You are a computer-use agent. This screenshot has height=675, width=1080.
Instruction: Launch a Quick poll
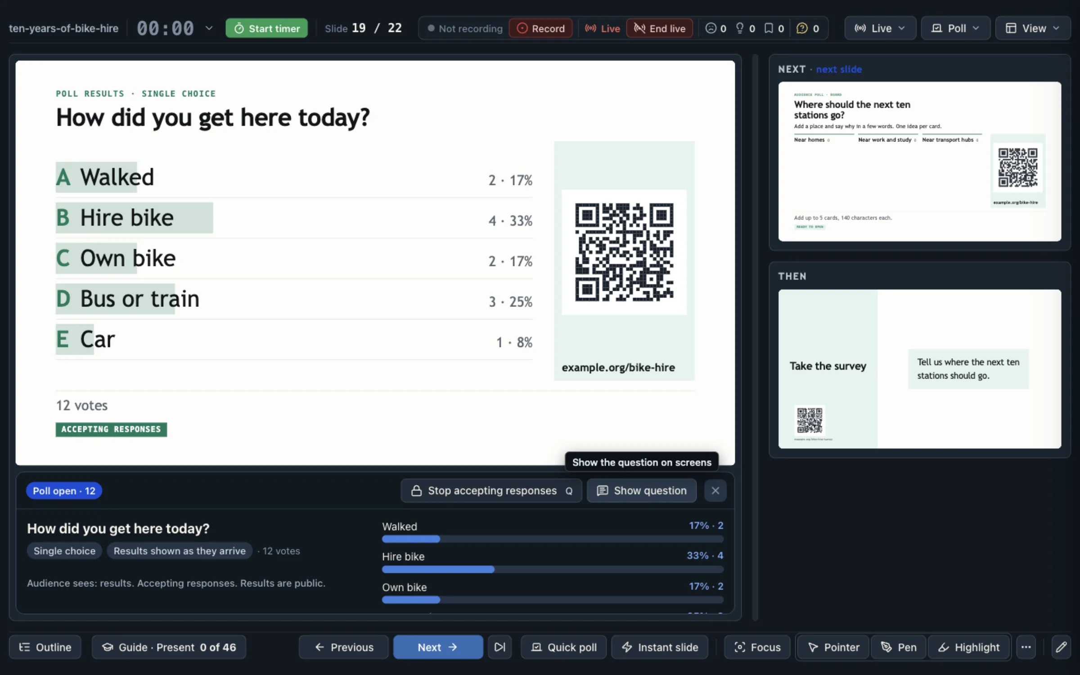(x=564, y=647)
